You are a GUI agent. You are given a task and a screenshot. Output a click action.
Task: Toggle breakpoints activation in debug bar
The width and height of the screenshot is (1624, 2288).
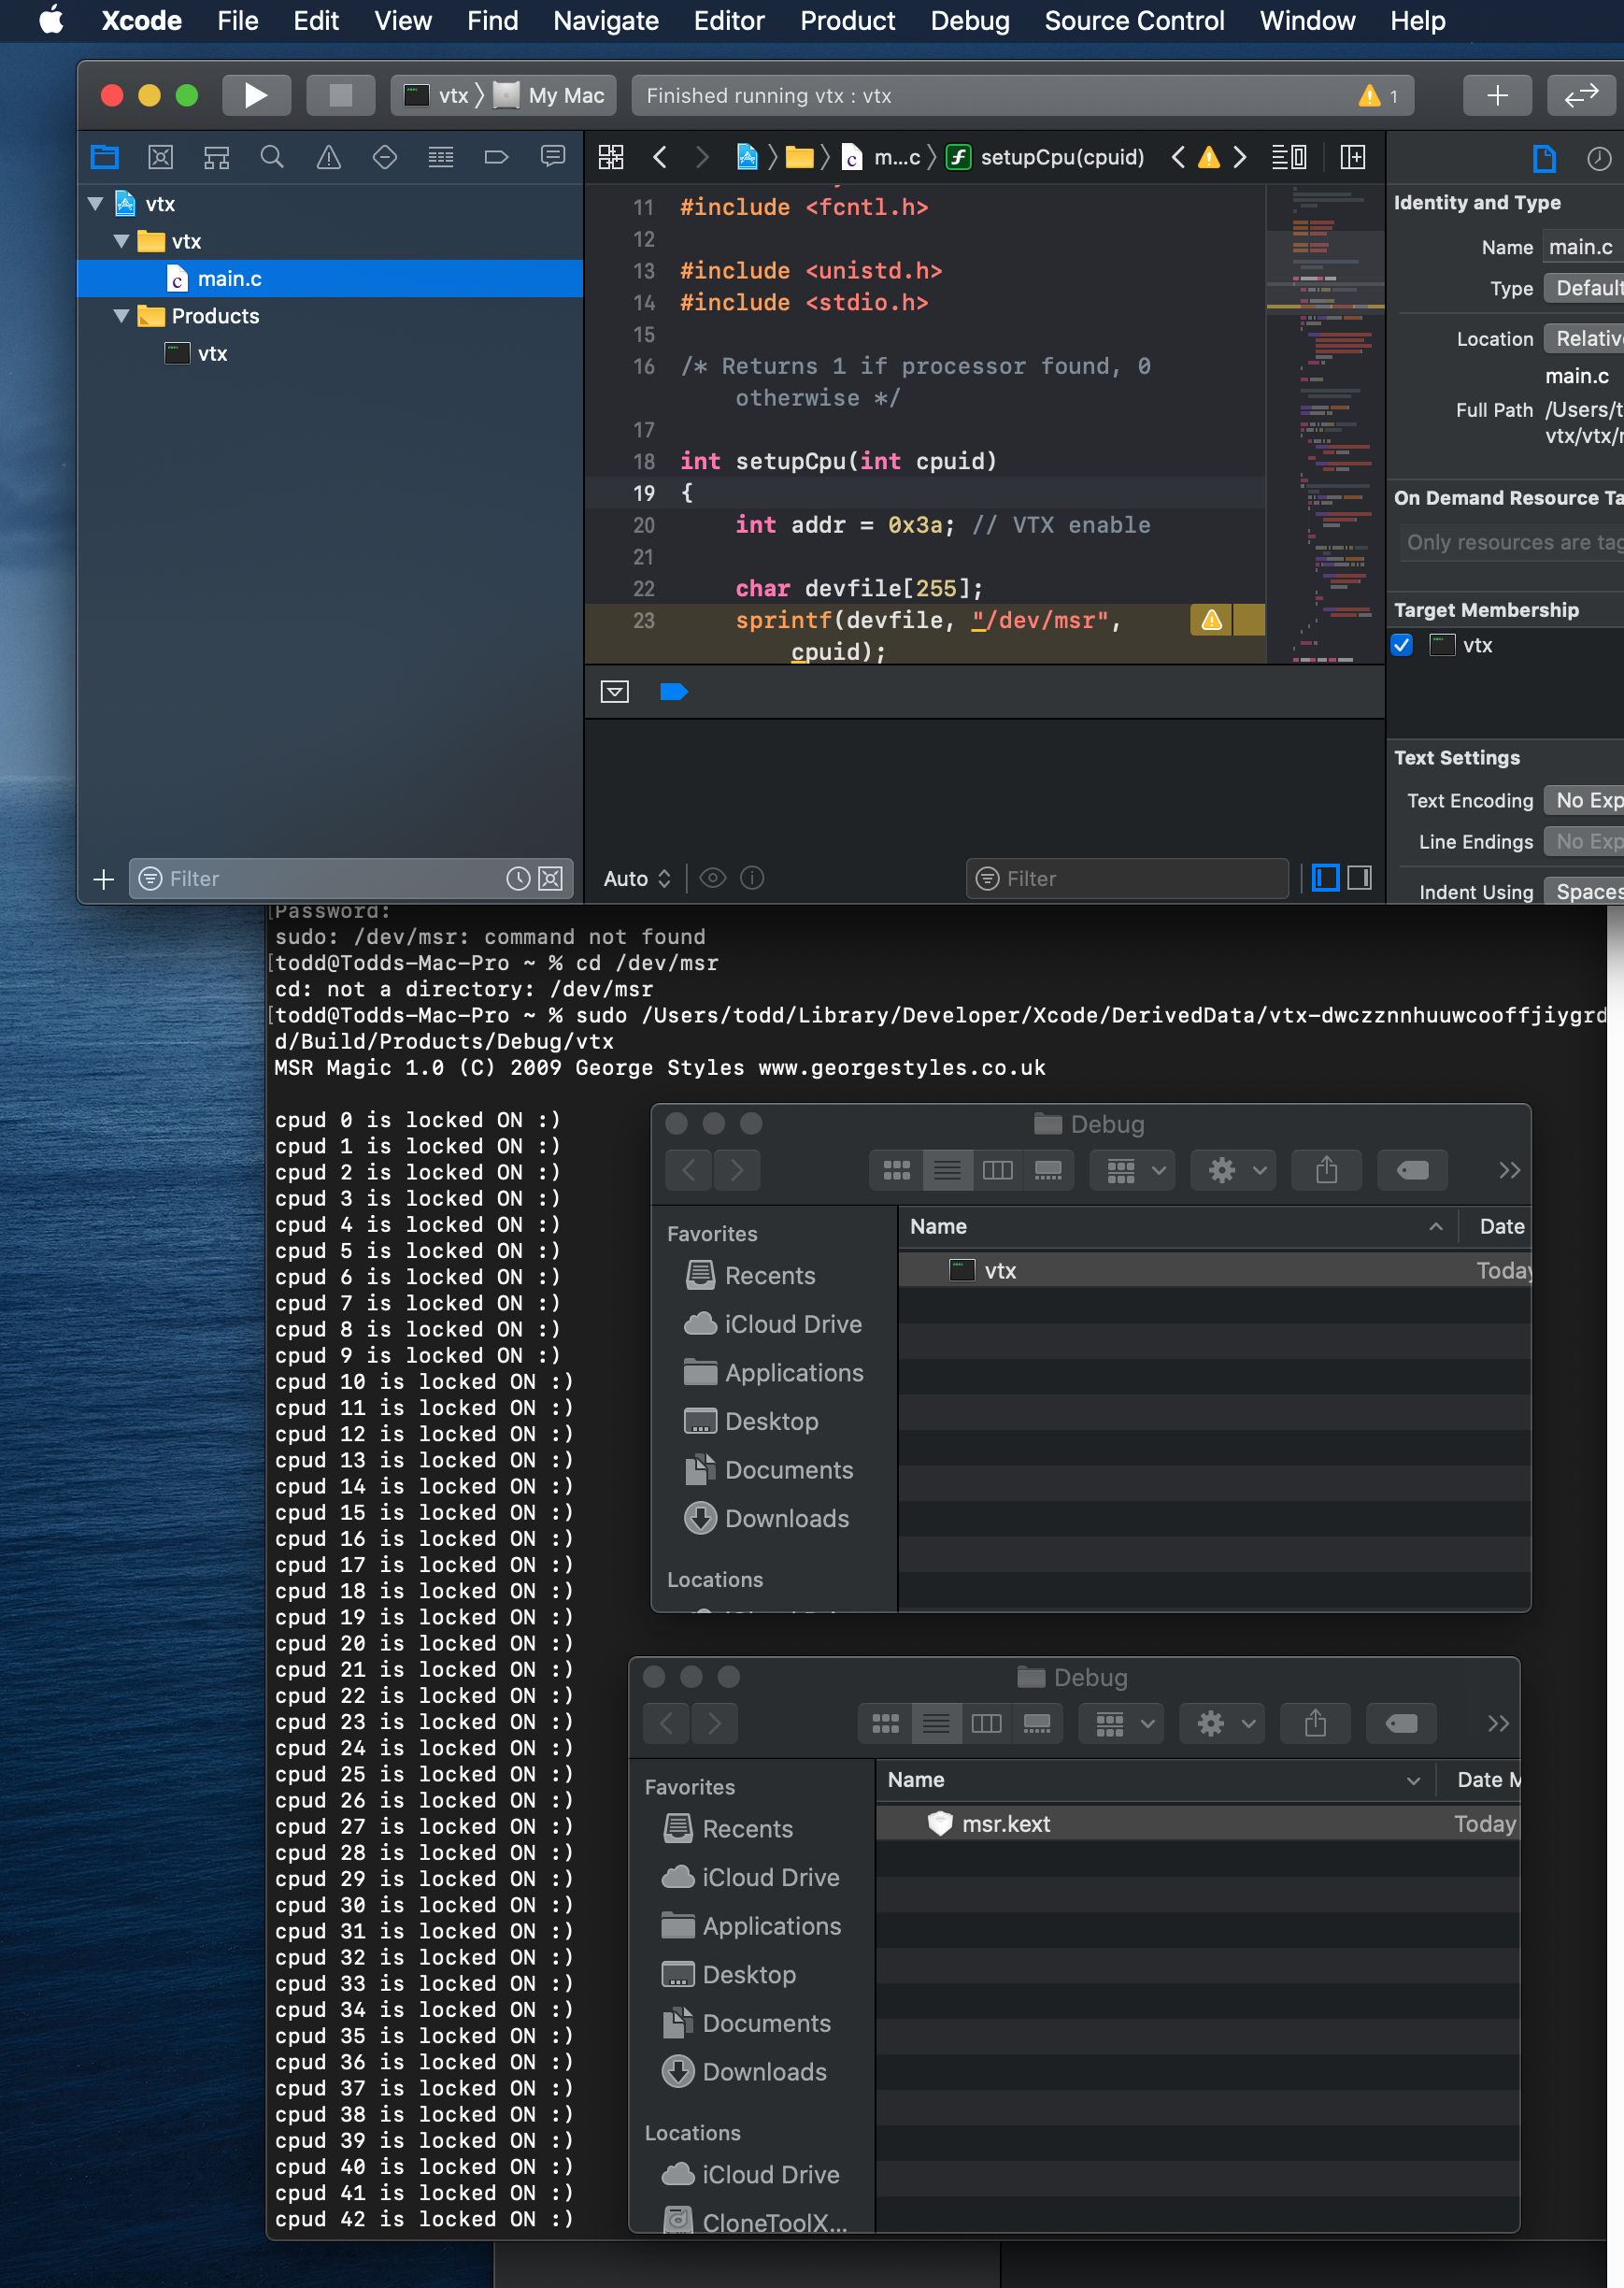[x=674, y=691]
